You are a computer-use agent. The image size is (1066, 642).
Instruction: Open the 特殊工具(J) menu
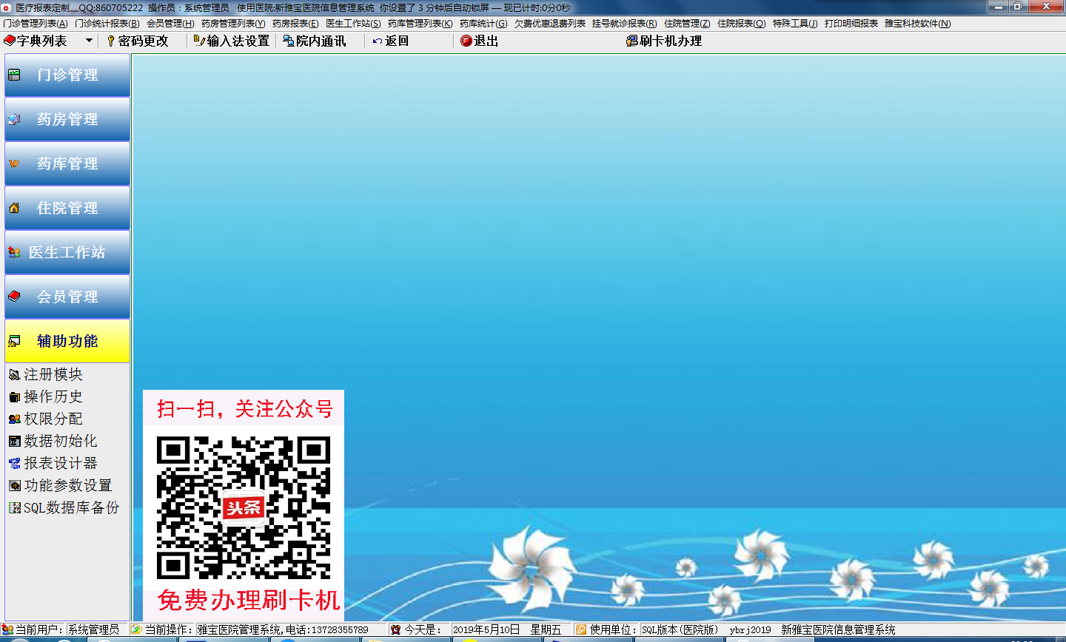coord(794,24)
